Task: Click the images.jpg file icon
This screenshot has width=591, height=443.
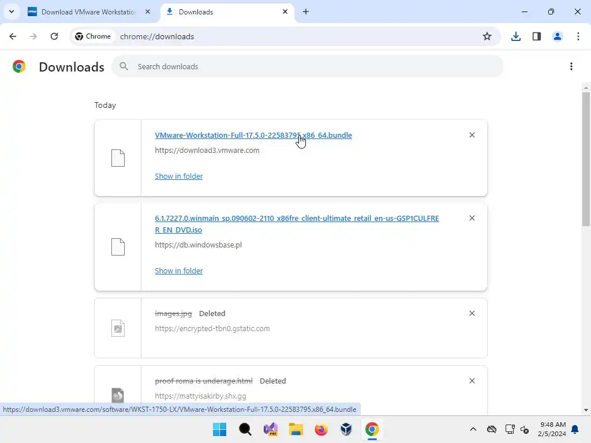Action: (118, 328)
